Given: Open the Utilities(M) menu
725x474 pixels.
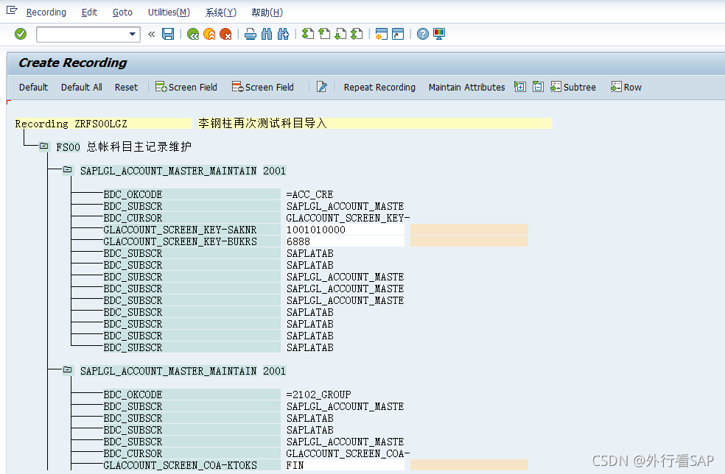Looking at the screenshot, I should 169,13.
